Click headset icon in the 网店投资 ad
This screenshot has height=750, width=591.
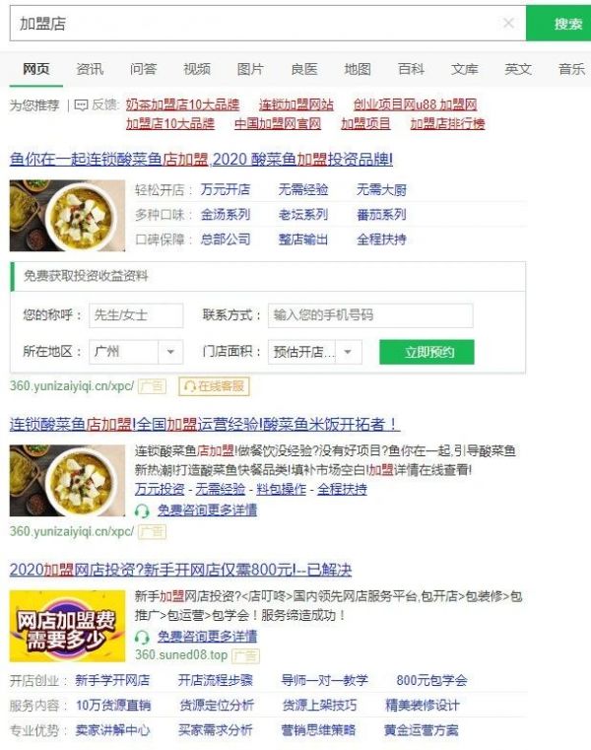142,637
